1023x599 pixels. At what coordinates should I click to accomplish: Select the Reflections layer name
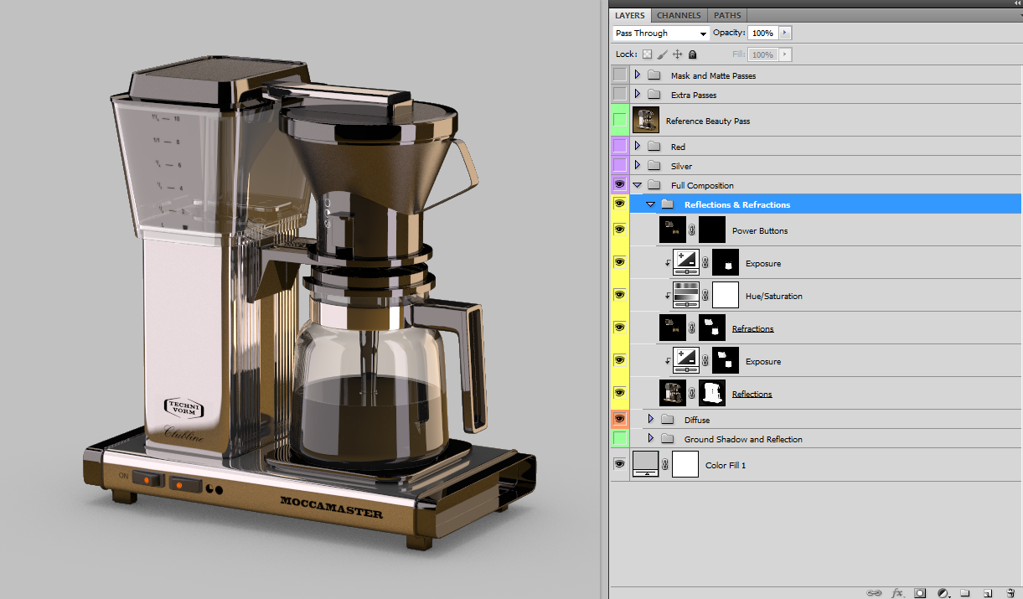752,395
